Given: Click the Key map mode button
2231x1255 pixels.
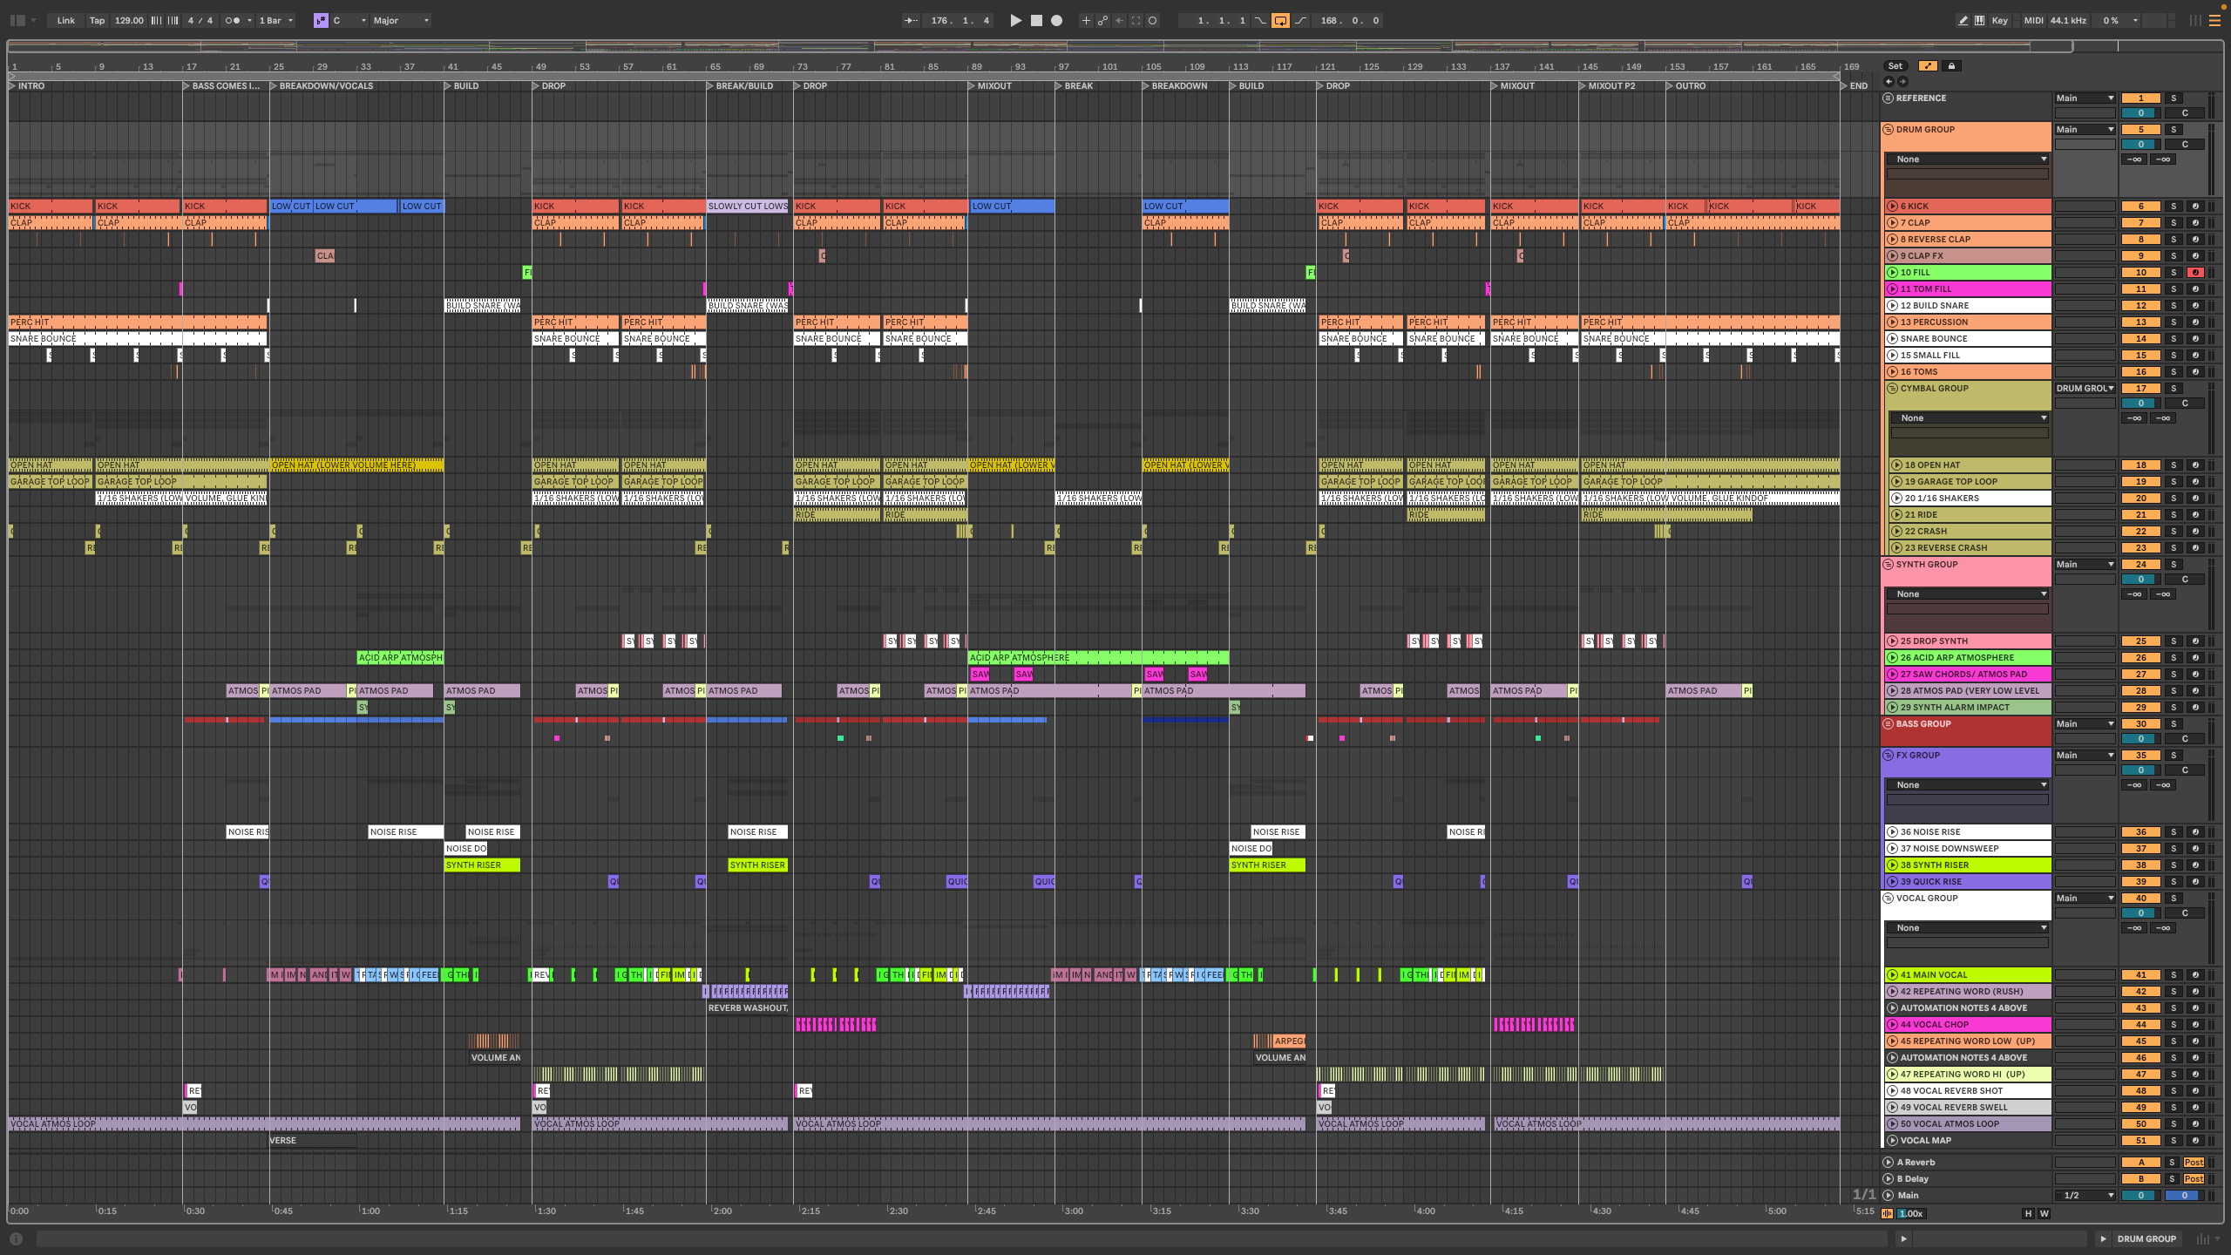Looking at the screenshot, I should [2000, 20].
